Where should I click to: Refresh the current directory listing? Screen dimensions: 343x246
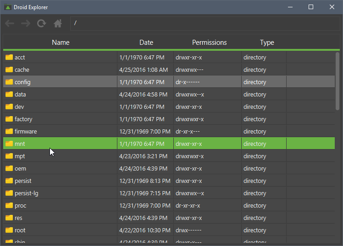[x=42, y=23]
